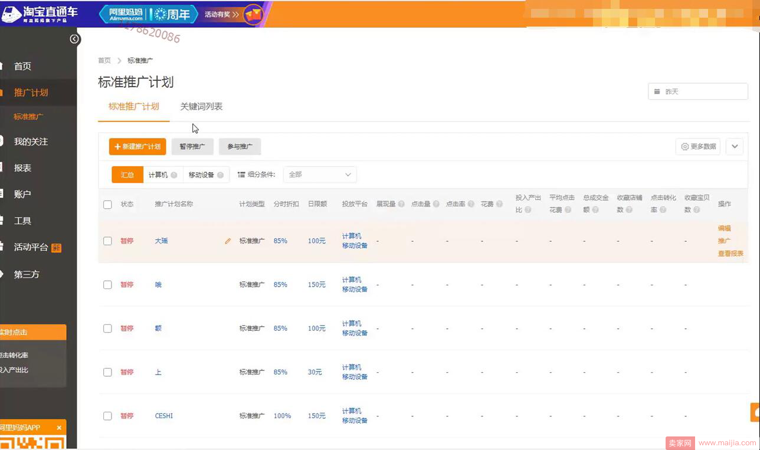This screenshot has width=760, height=450.
Task: Check the checkbox for plan 咦
Action: tap(107, 285)
